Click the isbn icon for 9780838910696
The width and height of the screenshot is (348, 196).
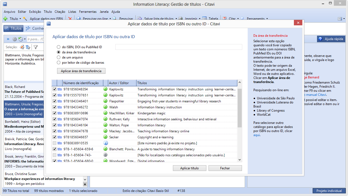click(x=60, y=113)
